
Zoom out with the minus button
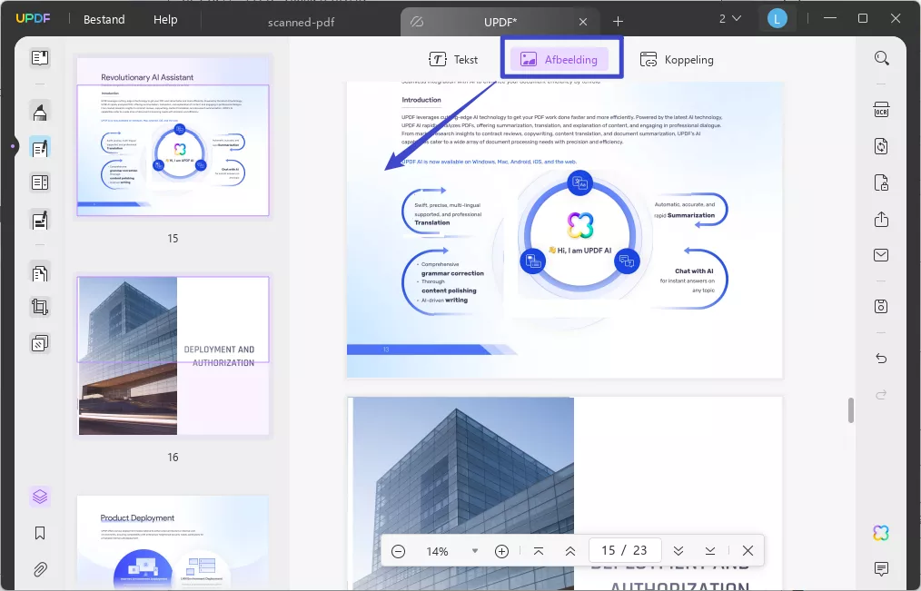(398, 551)
